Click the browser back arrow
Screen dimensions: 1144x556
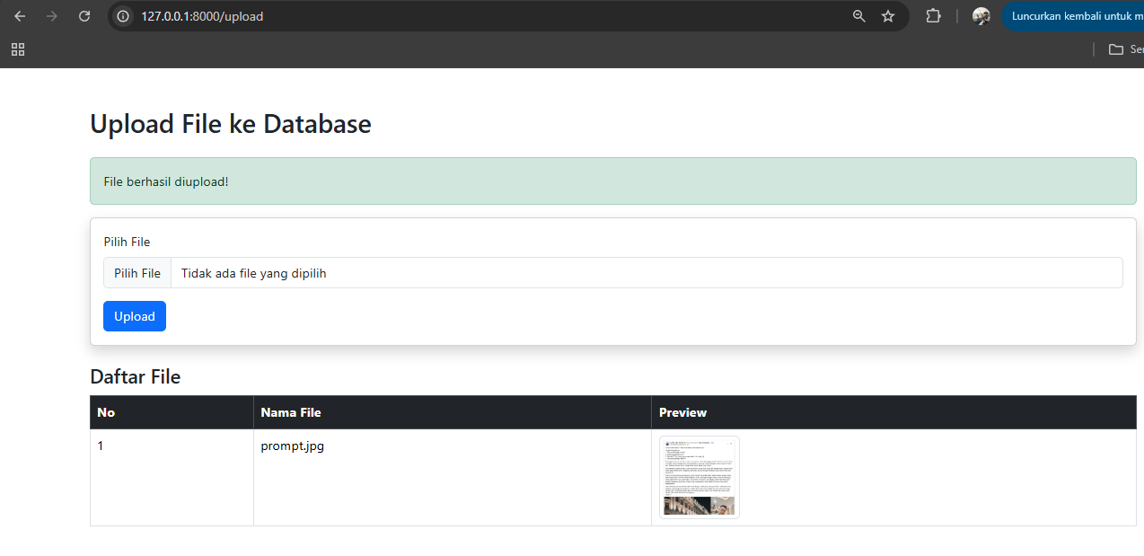click(20, 16)
